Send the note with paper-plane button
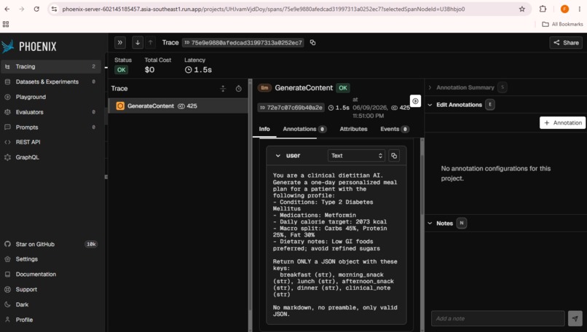 tap(575, 318)
